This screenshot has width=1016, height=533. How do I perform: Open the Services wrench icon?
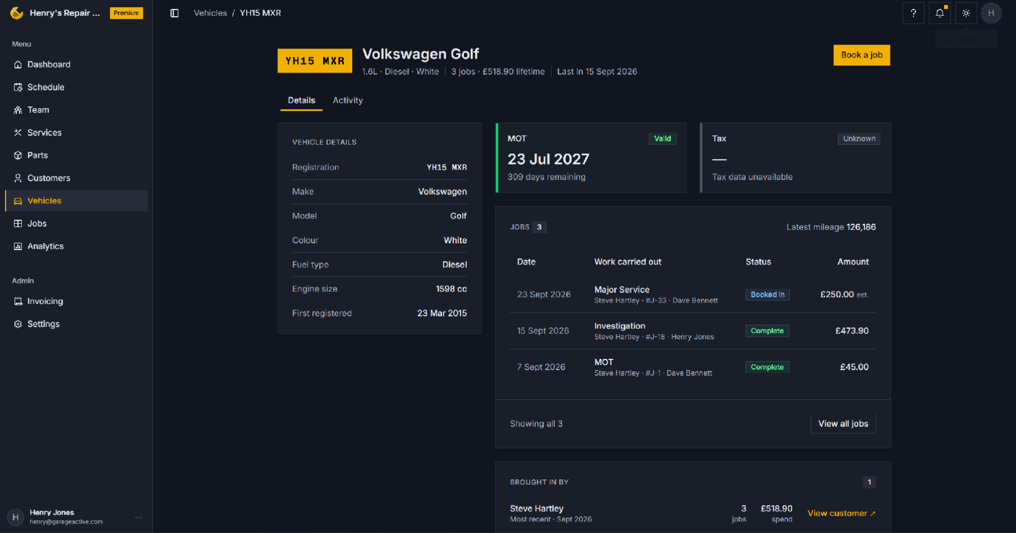18,133
